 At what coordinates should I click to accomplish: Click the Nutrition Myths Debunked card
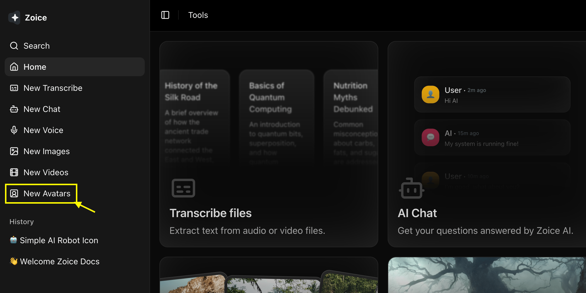pos(351,117)
